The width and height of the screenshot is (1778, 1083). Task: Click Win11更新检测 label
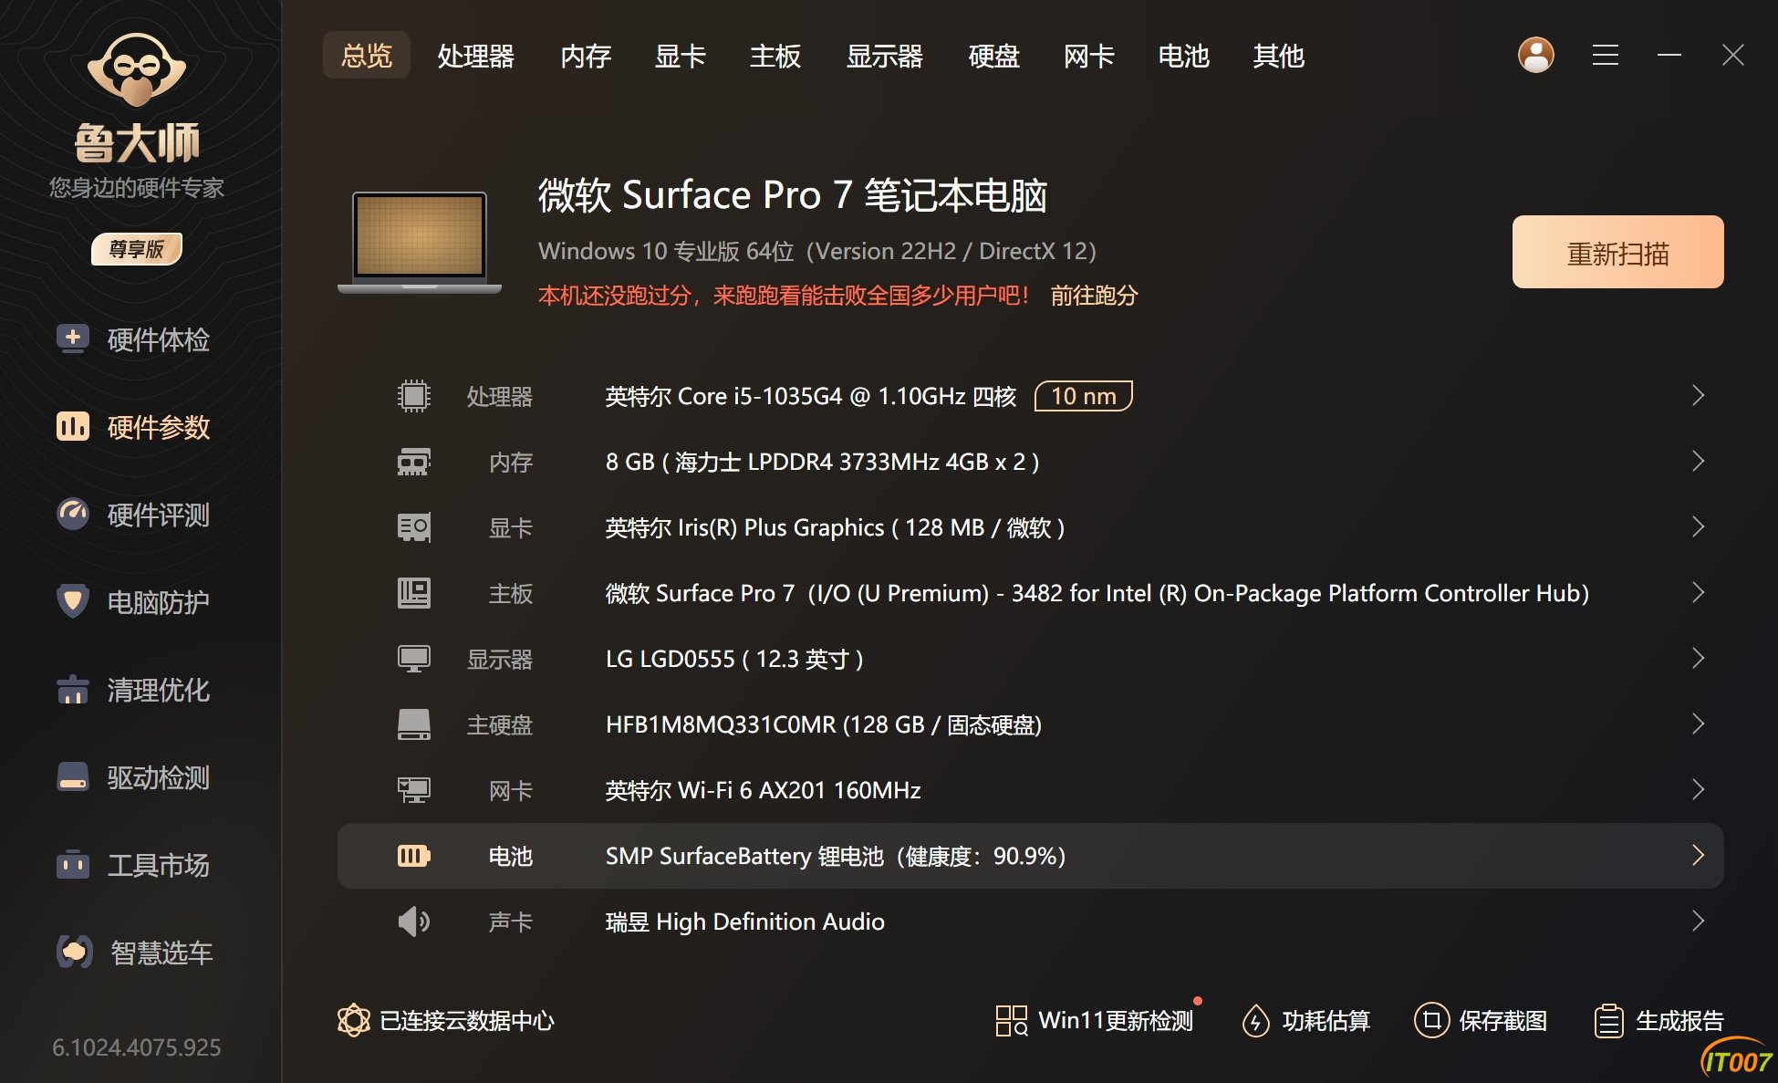click(1116, 1020)
